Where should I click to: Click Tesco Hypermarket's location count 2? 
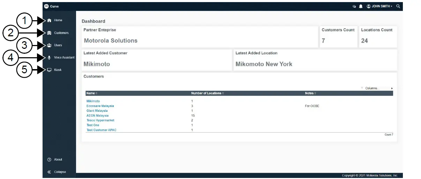point(192,120)
